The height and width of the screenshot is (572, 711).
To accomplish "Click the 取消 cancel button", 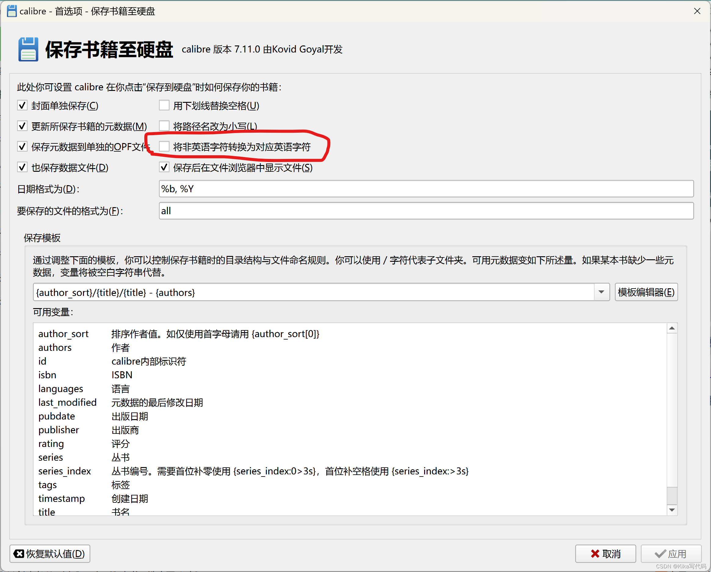I will tap(605, 553).
